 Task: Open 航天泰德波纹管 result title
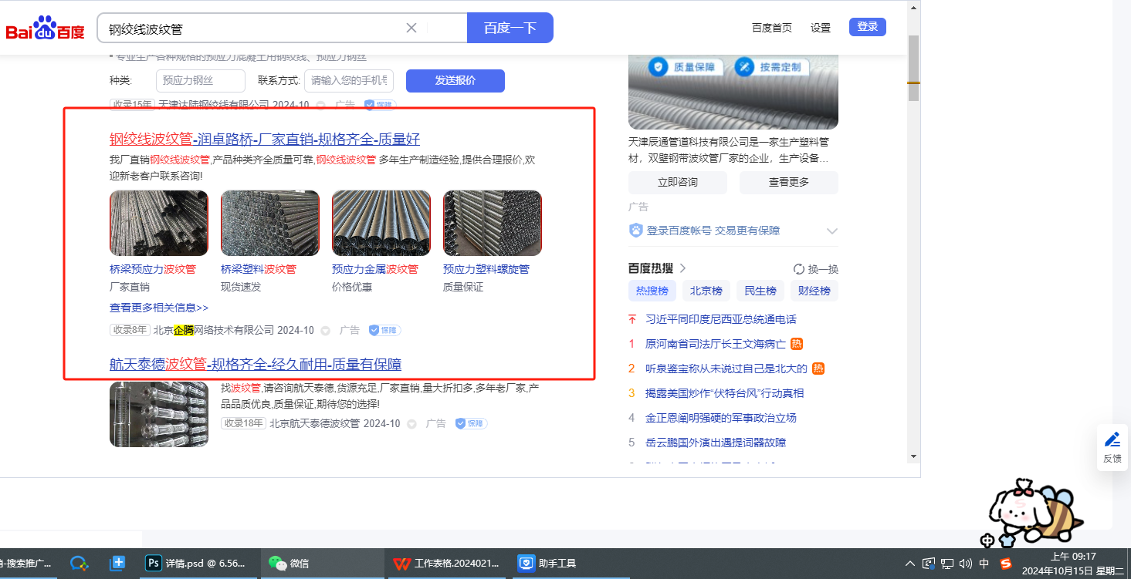coord(256,364)
